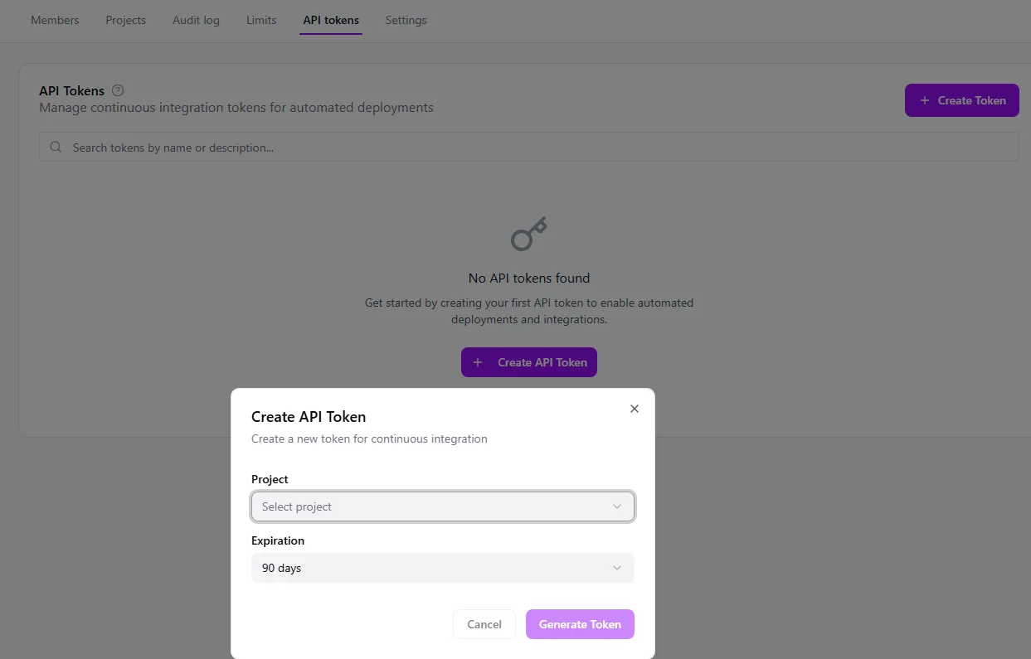The height and width of the screenshot is (659, 1031).
Task: Click the magnifying glass search icon
Action: (55, 146)
